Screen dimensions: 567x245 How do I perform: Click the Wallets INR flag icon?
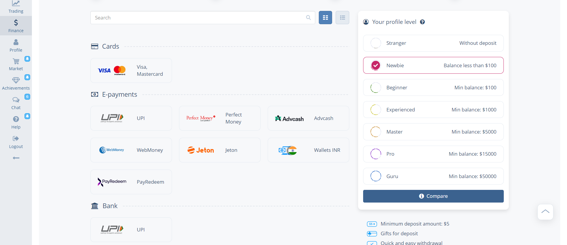coord(288,150)
